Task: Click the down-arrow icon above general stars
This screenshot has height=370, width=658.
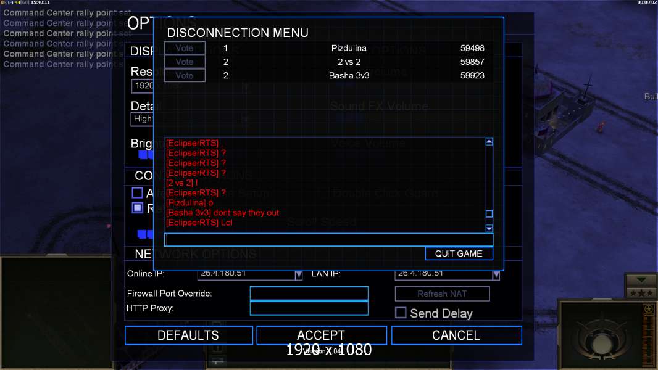Action: 641,279
